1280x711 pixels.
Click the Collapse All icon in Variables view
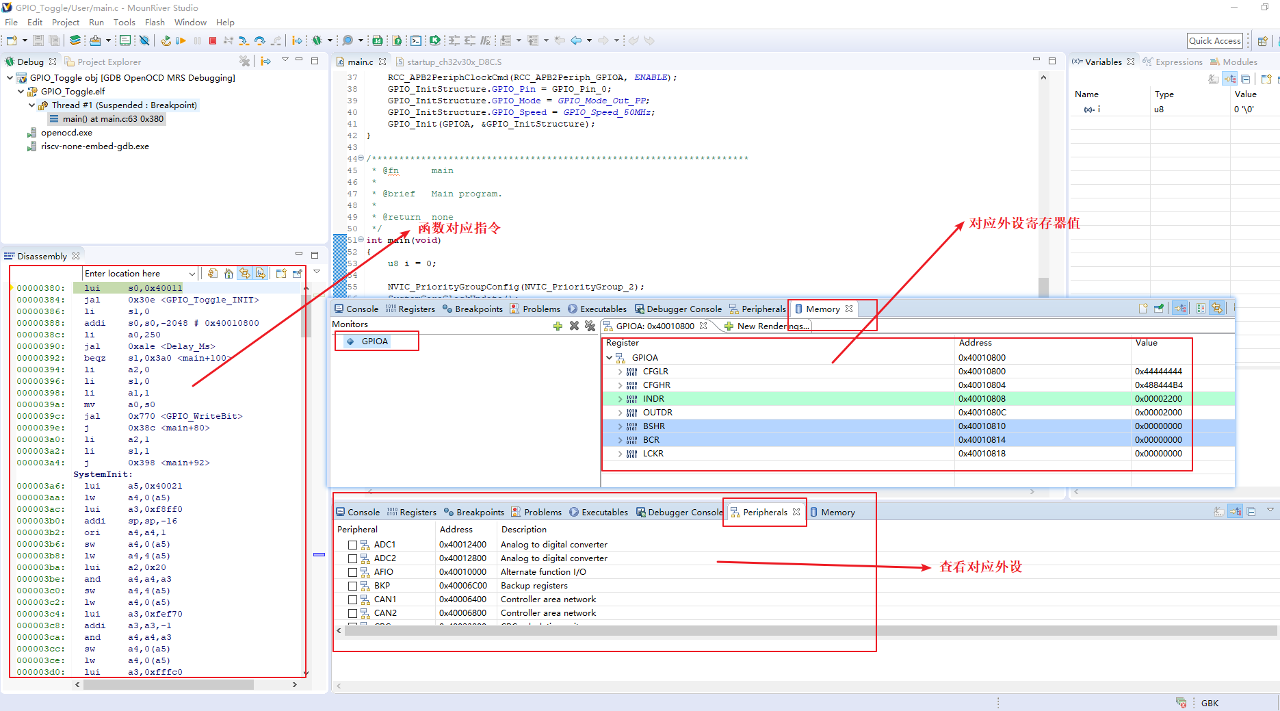pos(1246,79)
